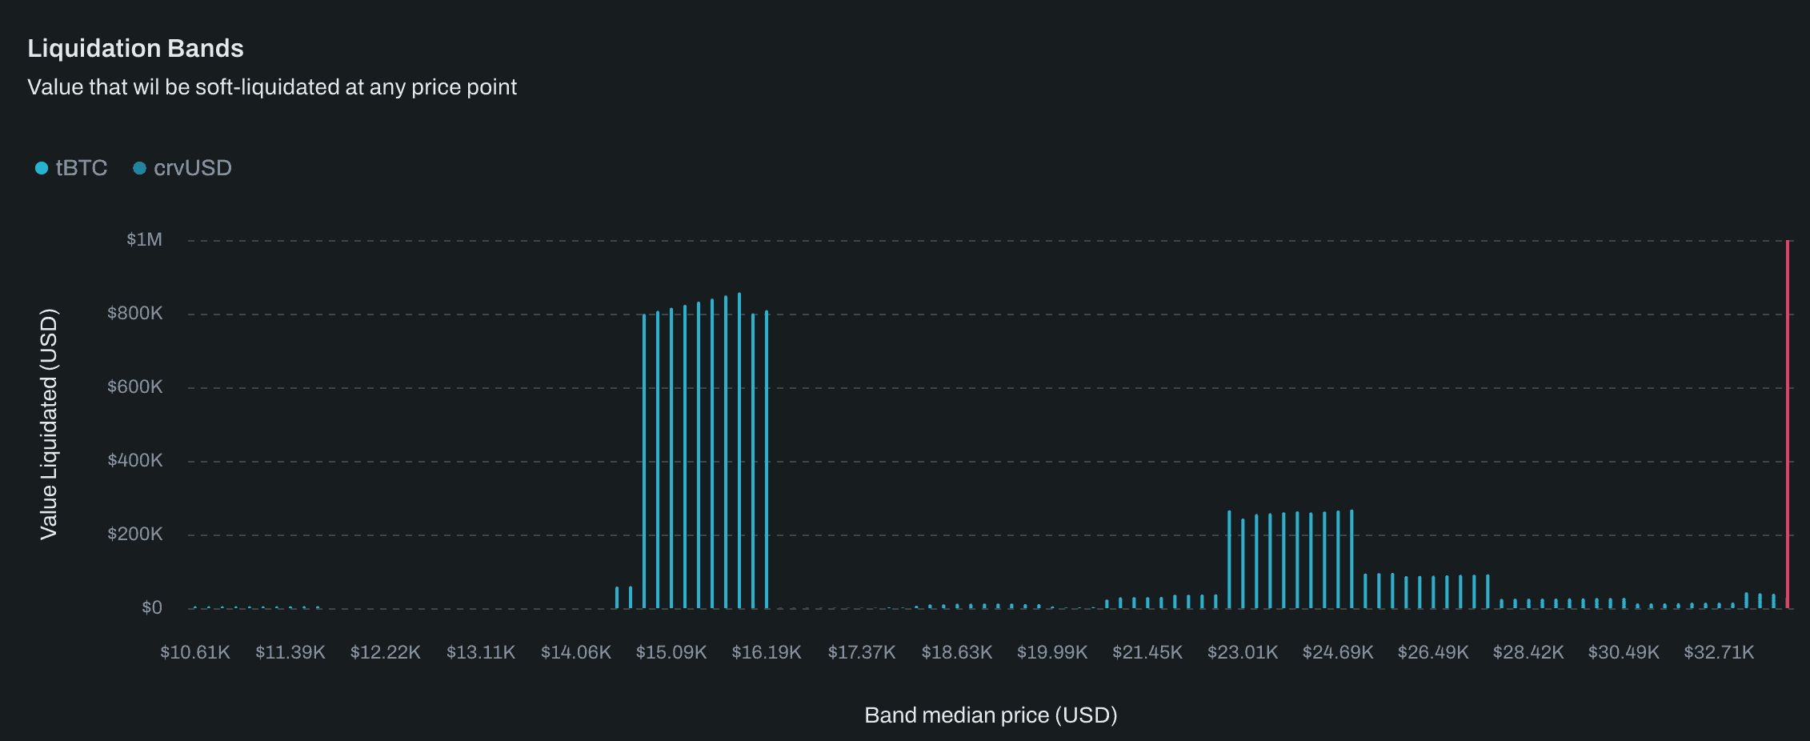This screenshot has height=741, width=1810.
Task: Select the tallest liquidation bar in the chart
Action: click(739, 452)
